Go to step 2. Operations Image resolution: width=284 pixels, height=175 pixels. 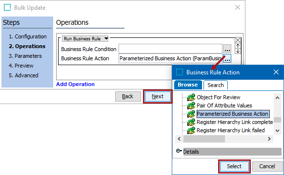[x=27, y=46]
